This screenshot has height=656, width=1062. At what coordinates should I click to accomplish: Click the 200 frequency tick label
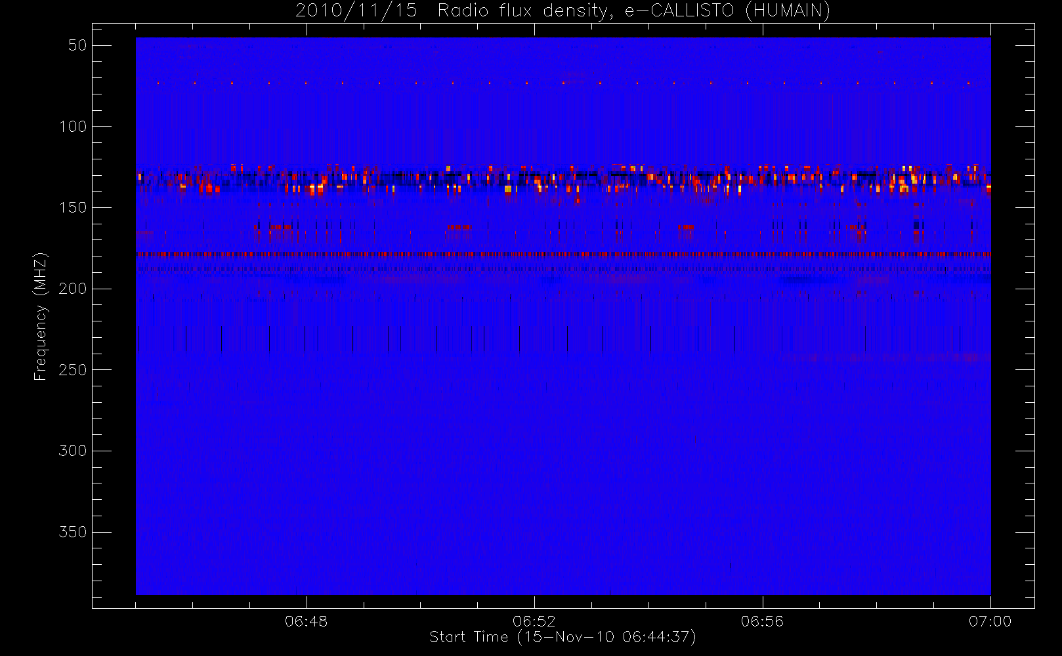pos(73,289)
